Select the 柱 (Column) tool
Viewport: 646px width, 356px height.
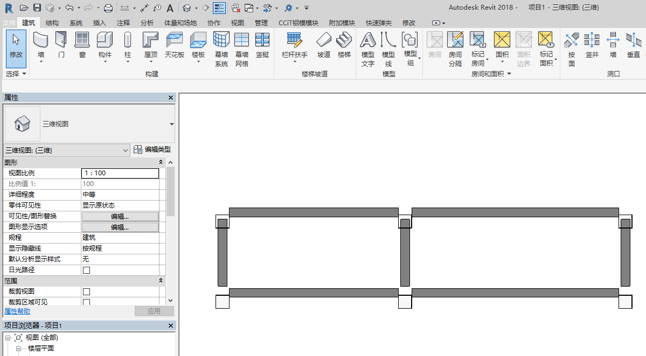(128, 46)
